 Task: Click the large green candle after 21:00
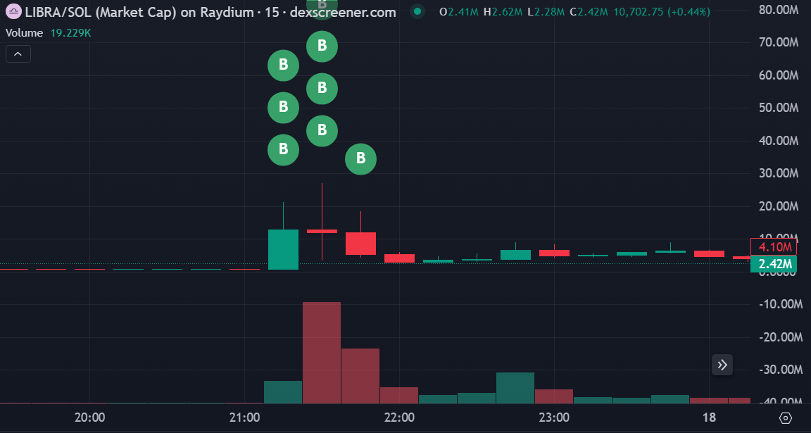pyautogui.click(x=283, y=249)
